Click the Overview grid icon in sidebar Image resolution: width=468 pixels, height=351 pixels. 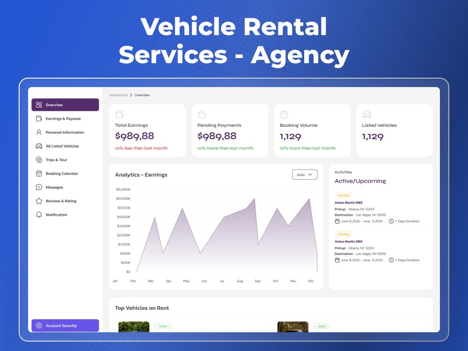[39, 105]
